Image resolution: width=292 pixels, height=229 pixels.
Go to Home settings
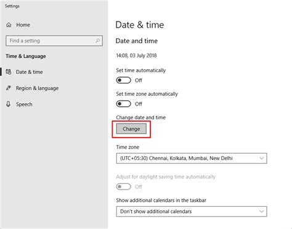[23, 25]
